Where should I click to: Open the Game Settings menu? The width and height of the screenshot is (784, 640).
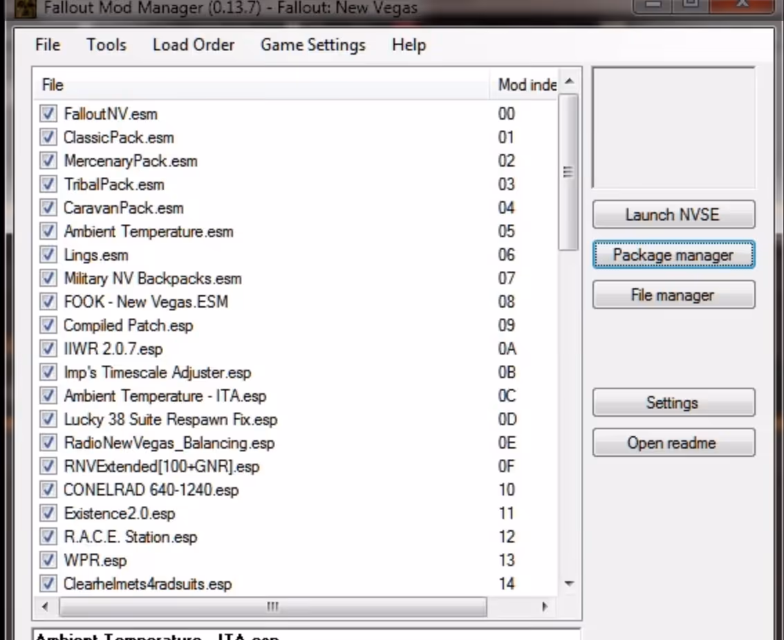coord(313,45)
